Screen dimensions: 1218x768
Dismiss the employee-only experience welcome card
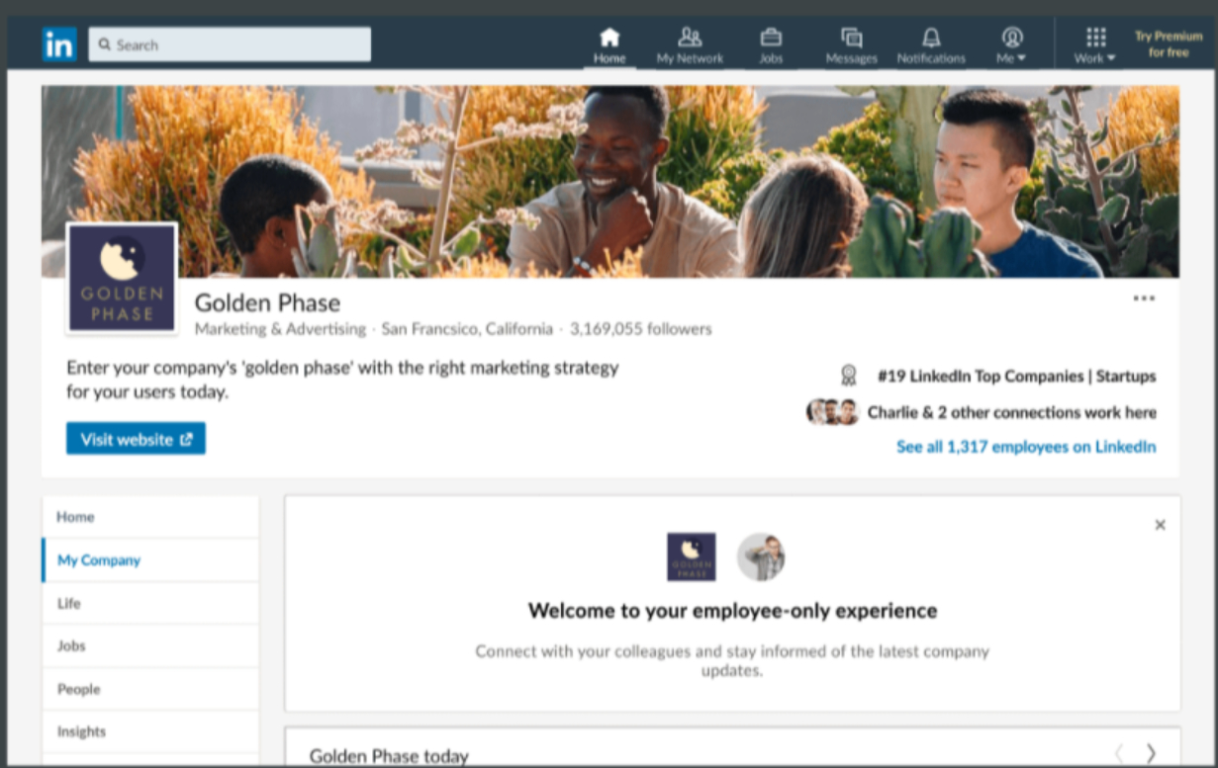(1160, 524)
